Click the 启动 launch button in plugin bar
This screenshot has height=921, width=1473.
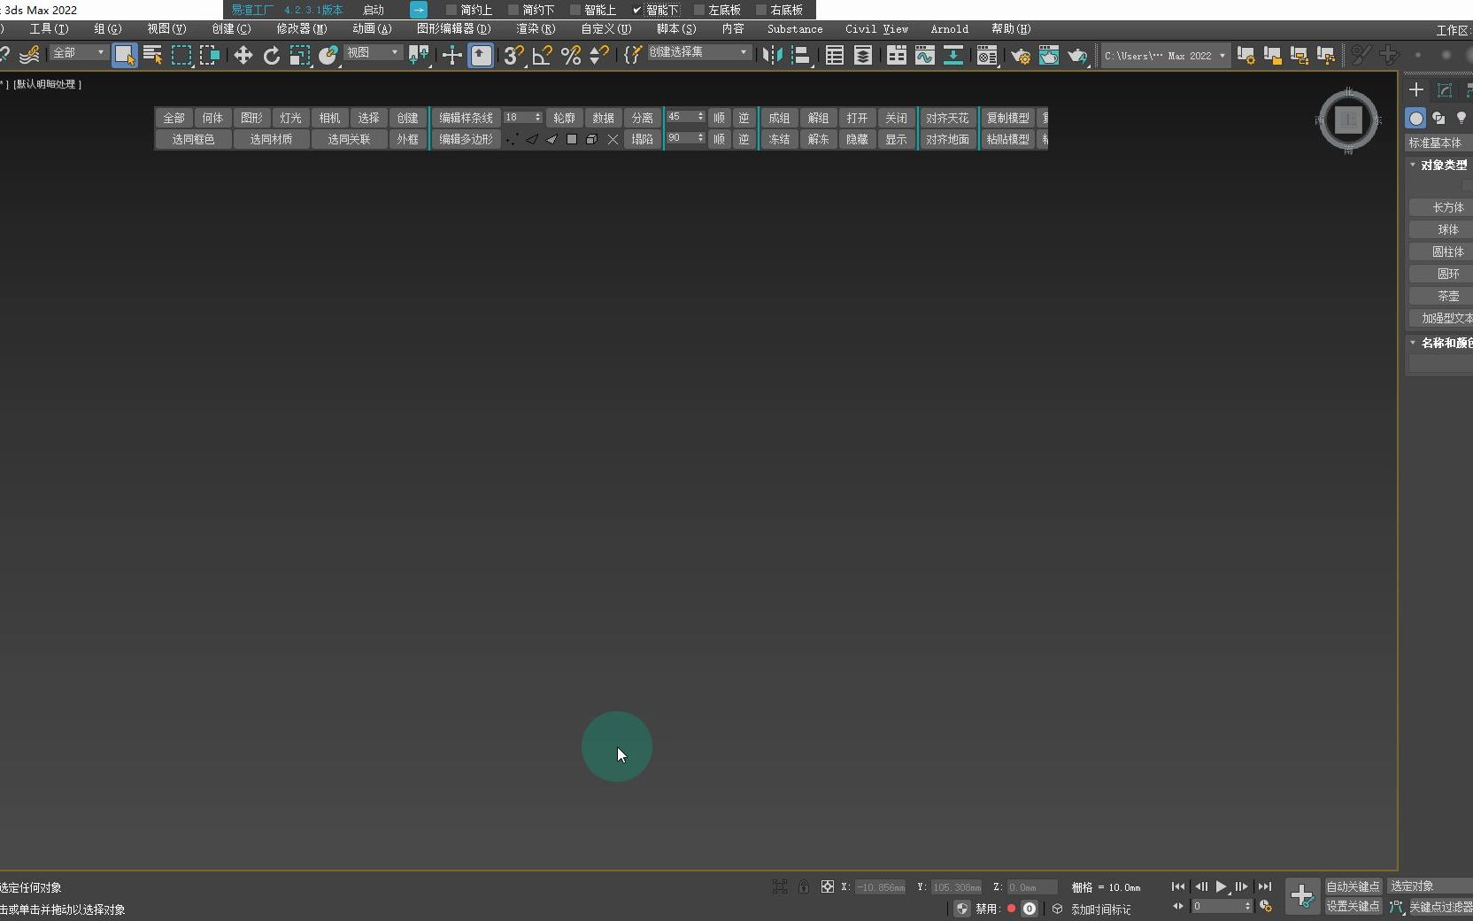(374, 10)
